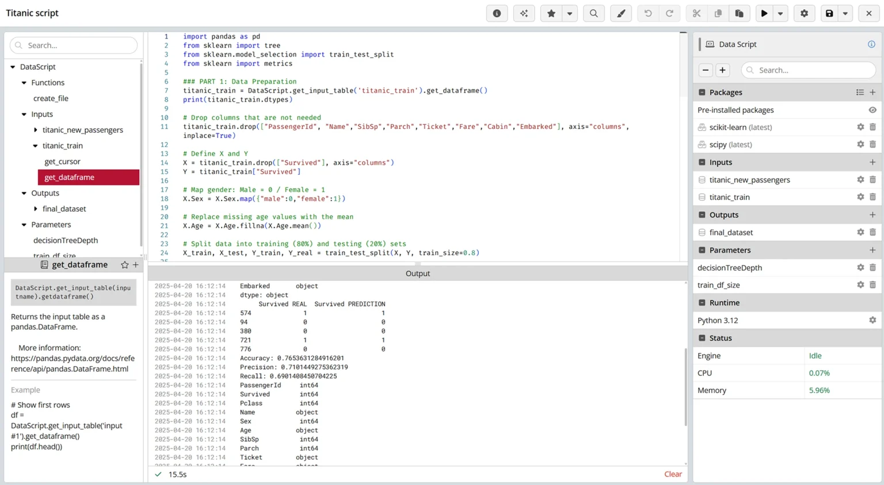This screenshot has height=485, width=884.
Task: Copy selection using the copy icon
Action: 718,13
